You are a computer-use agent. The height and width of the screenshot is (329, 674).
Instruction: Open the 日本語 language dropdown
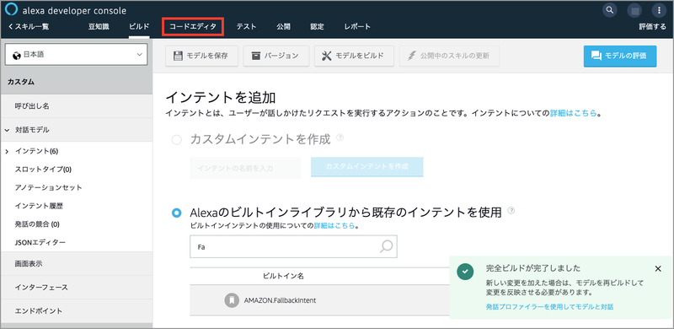(76, 55)
